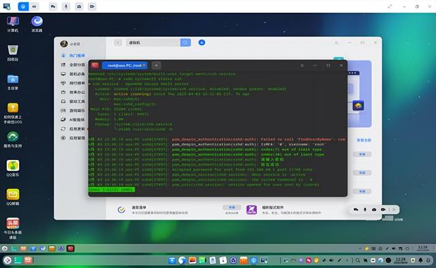Open the 今日头条极速版 desktop icon

pos(13,229)
